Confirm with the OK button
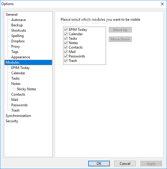This screenshot has width=167, height=169. (99, 163)
